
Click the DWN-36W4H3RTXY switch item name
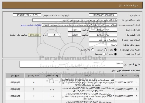pyautogui.click(x=88, y=102)
